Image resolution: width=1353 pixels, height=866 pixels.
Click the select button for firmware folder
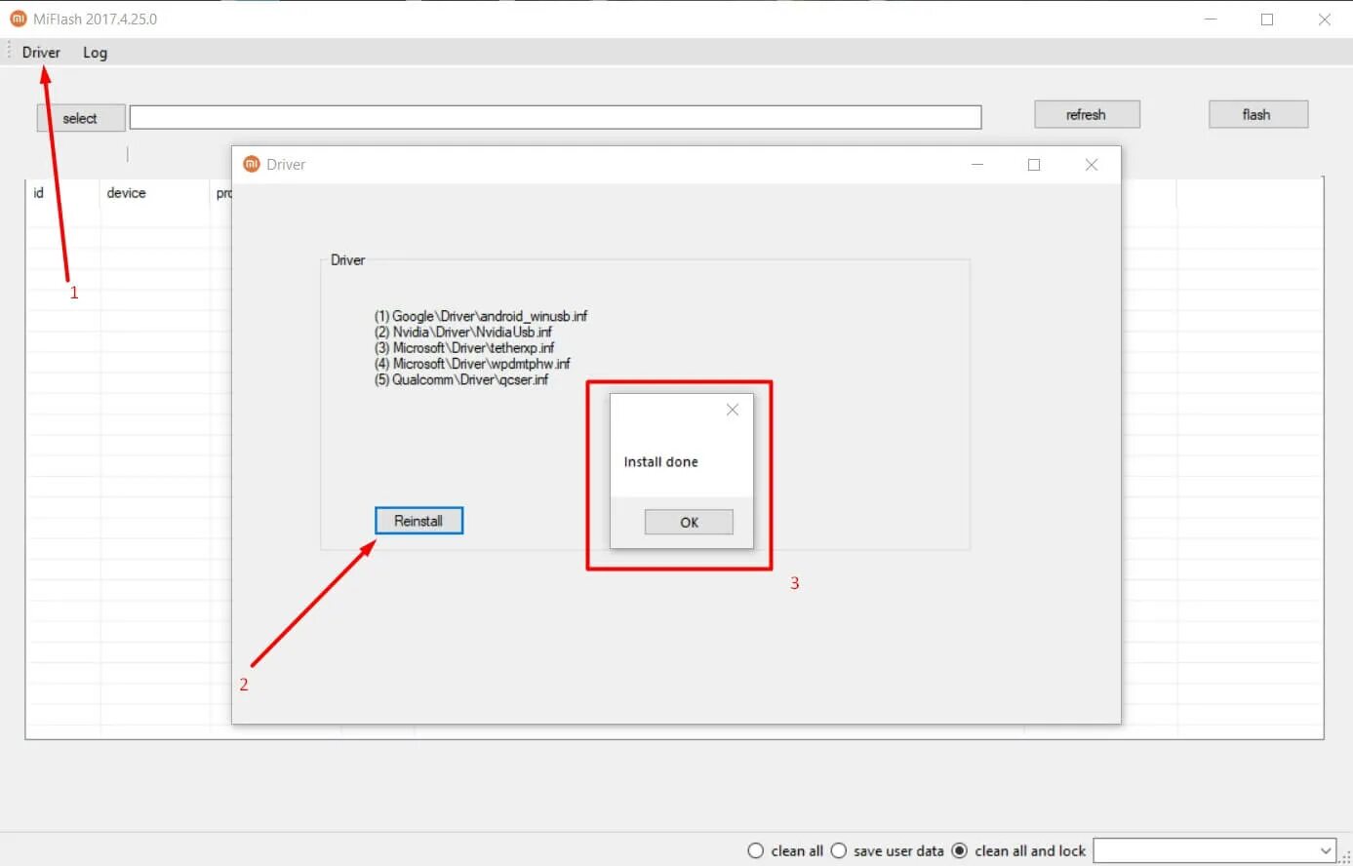pos(81,118)
